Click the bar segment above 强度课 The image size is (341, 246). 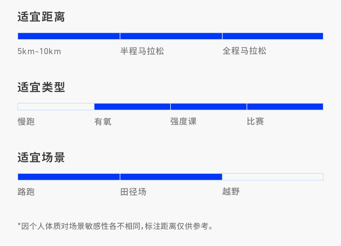(209, 107)
